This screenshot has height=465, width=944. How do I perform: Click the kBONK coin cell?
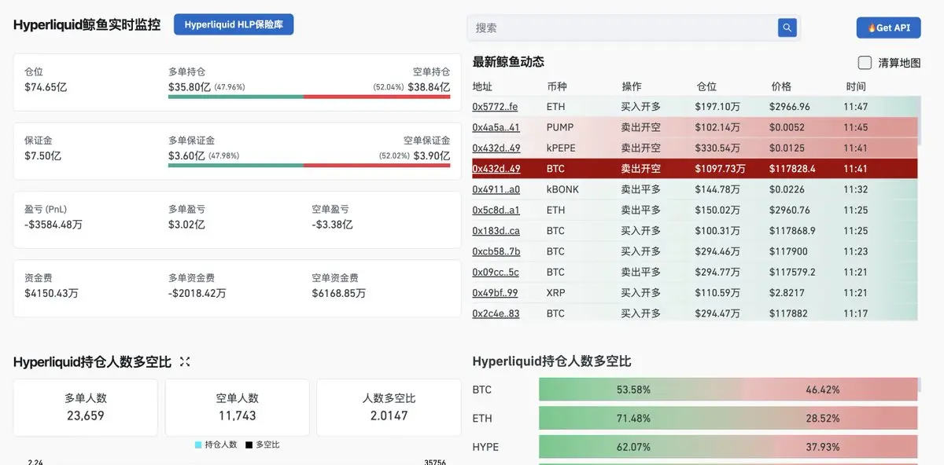[562, 189]
